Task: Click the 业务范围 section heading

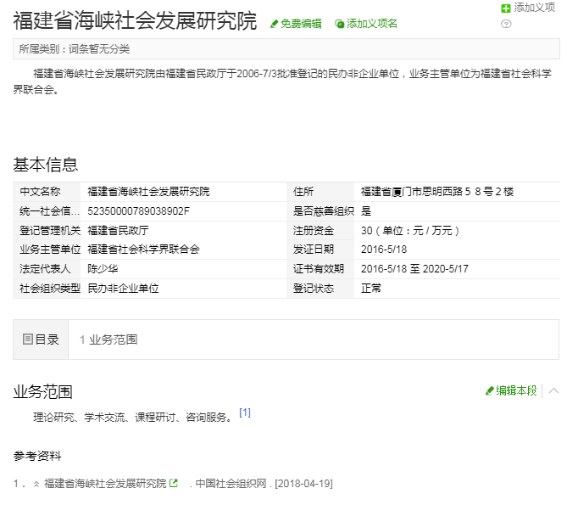Action: pos(42,391)
